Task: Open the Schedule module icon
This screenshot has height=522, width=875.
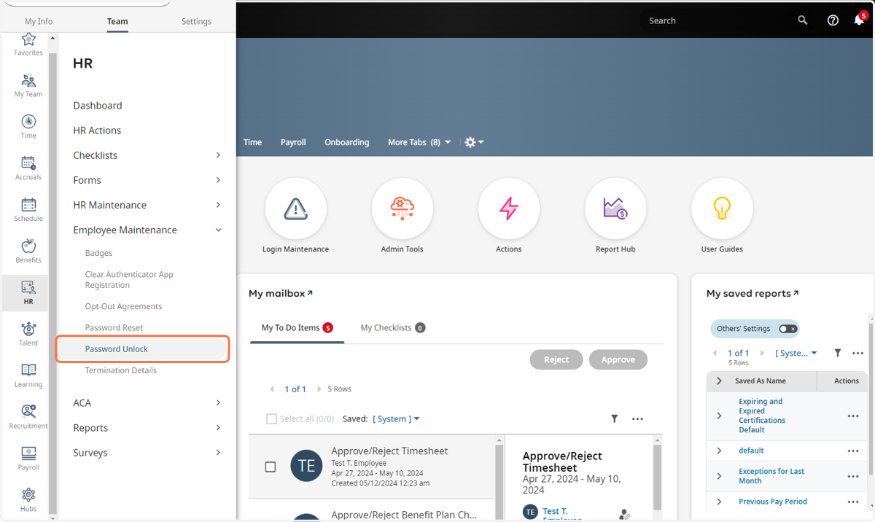Action: (x=28, y=210)
